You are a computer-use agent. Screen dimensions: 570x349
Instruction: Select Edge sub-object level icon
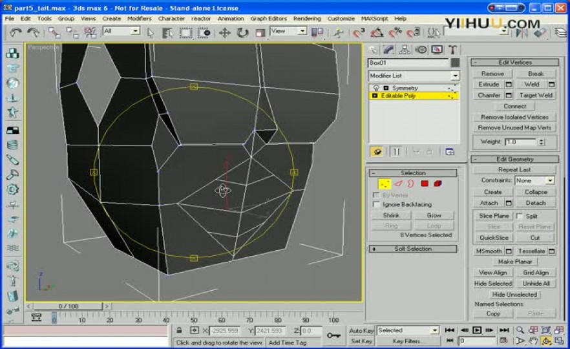[399, 184]
